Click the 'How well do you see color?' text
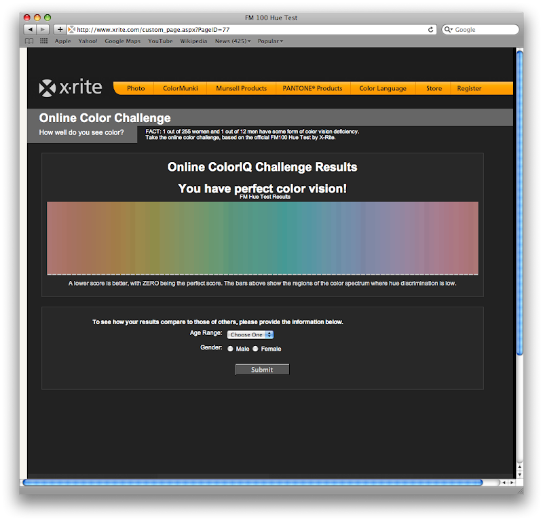Viewport: 543px width, 521px height. 81,132
